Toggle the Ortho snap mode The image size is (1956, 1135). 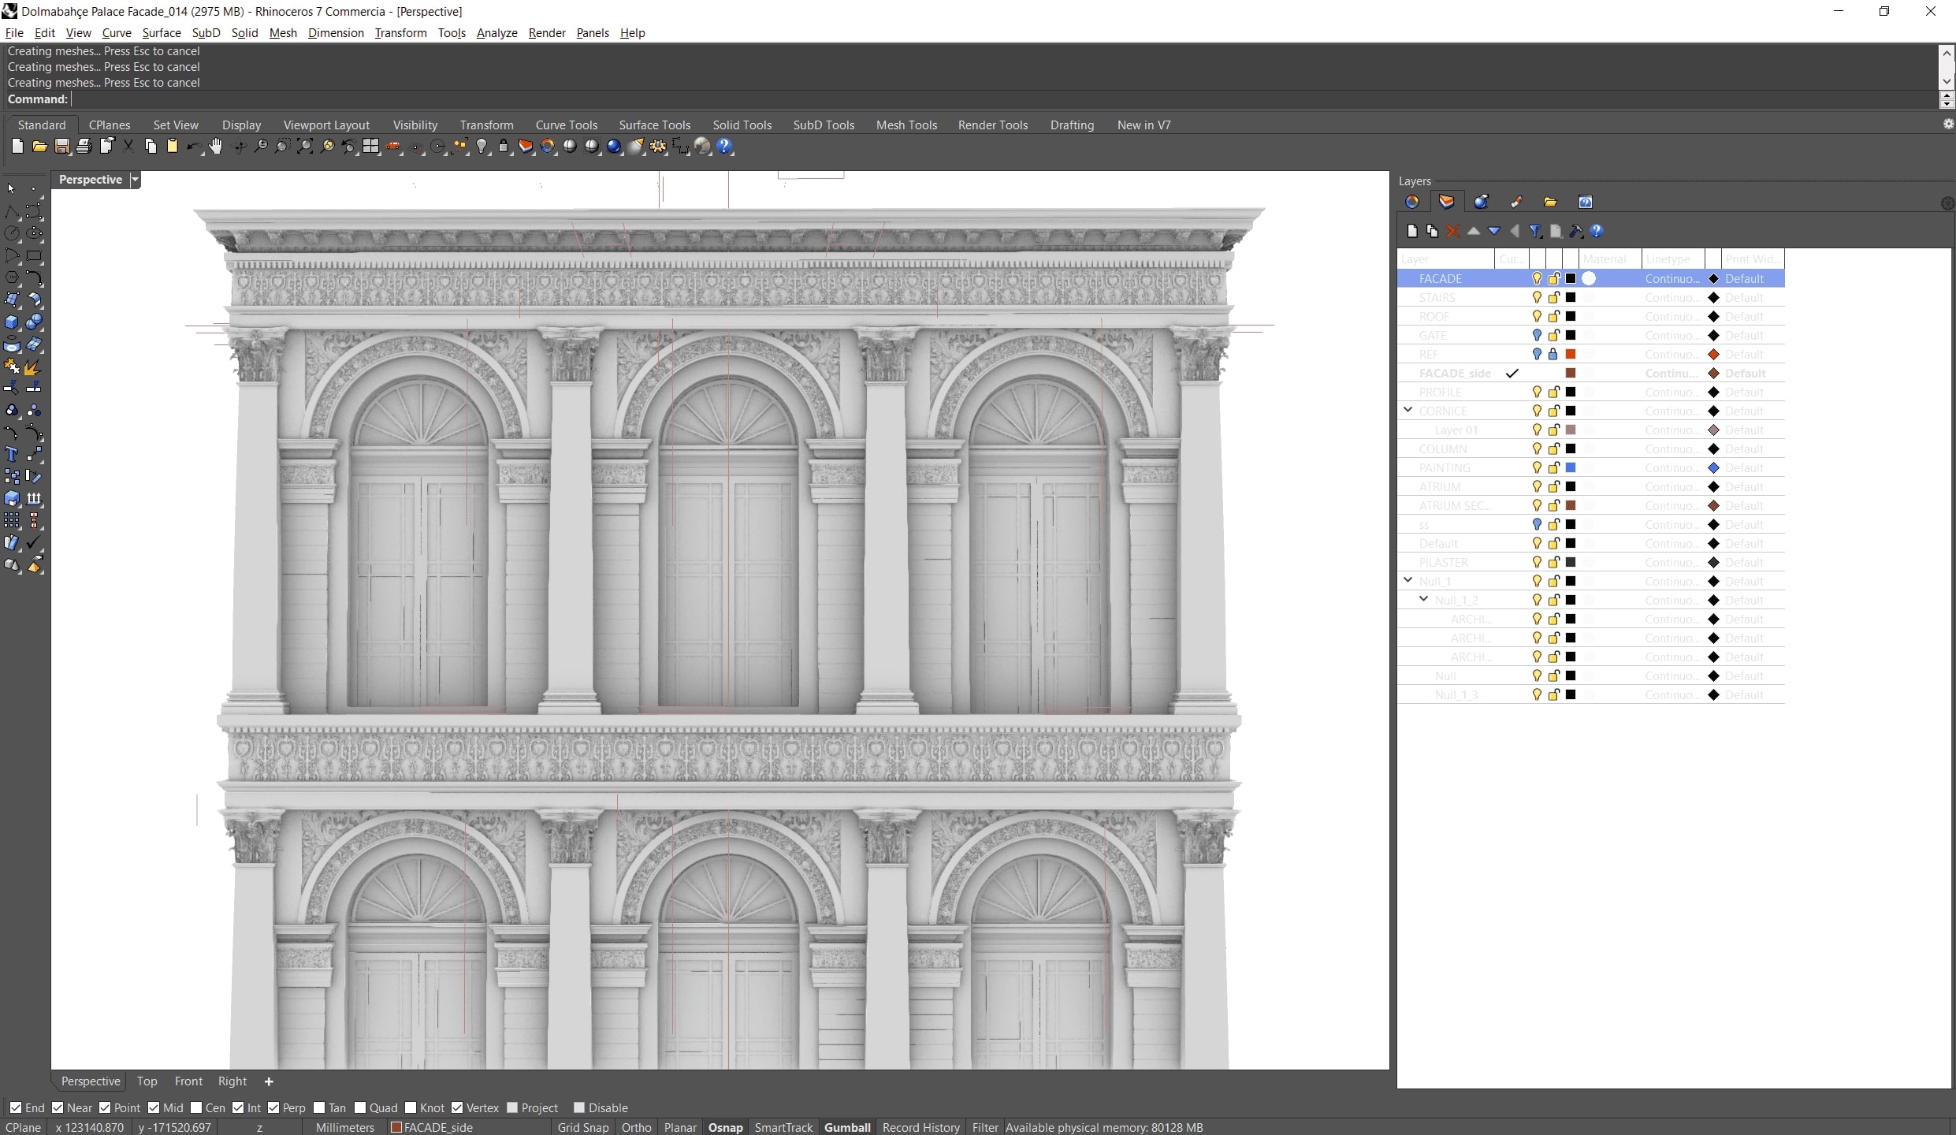click(638, 1127)
